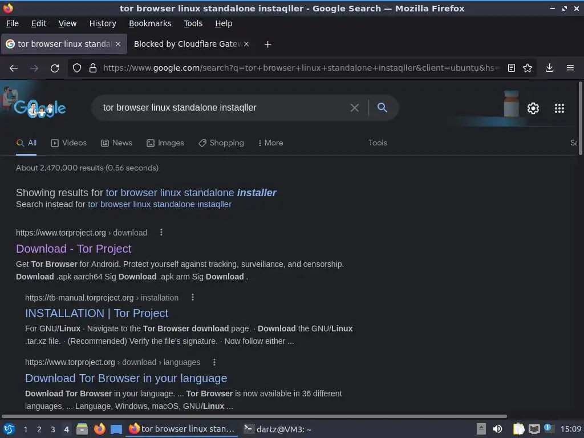
Task: Switch to virtual desktop 3
Action: click(x=53, y=429)
